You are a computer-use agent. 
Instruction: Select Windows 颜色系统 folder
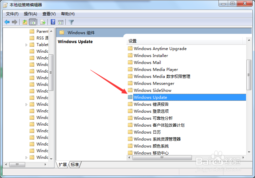pyautogui.click(x=151, y=146)
